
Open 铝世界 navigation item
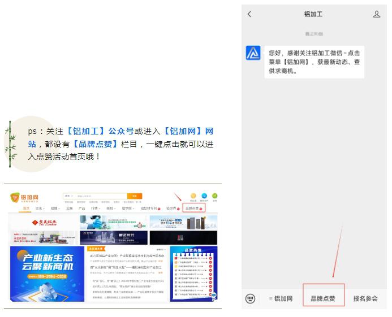point(173,208)
